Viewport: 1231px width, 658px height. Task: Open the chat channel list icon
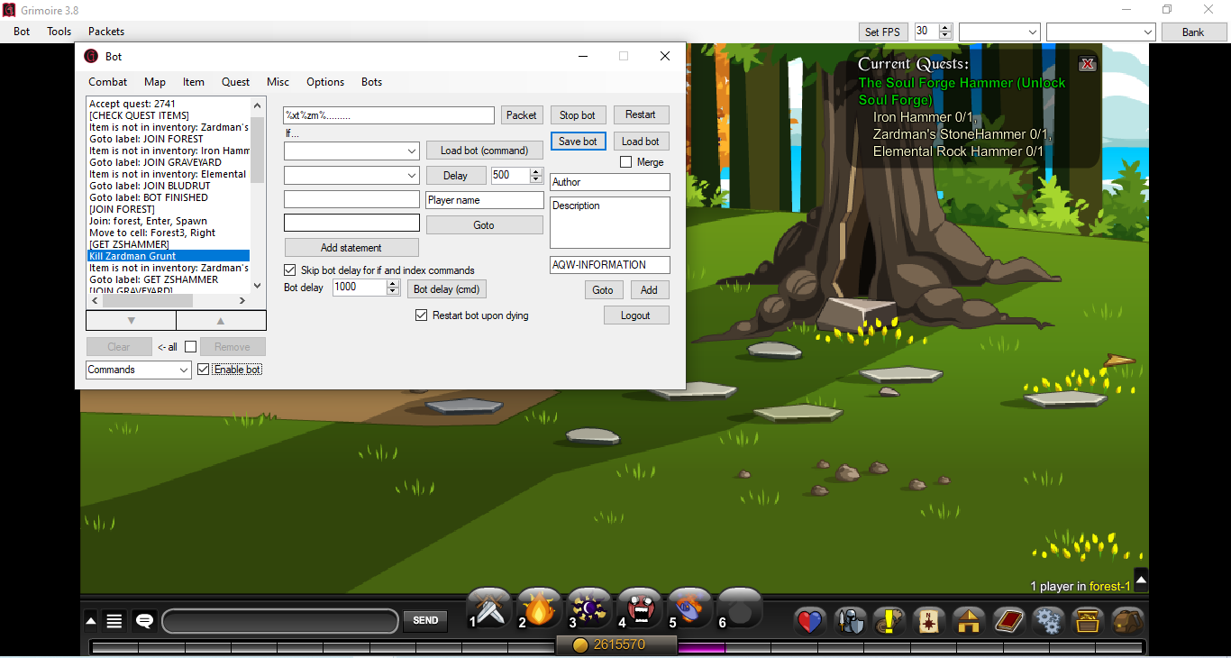(x=114, y=620)
